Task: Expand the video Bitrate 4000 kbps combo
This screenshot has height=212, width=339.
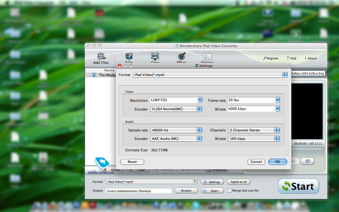Action: tap(278, 108)
